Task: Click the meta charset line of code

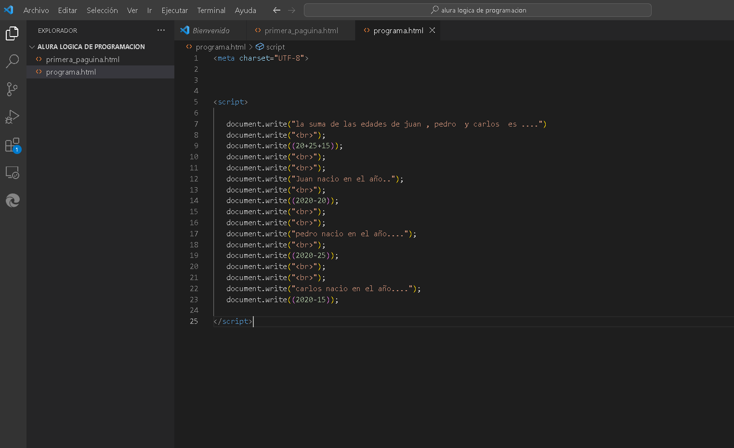Action: [261, 58]
